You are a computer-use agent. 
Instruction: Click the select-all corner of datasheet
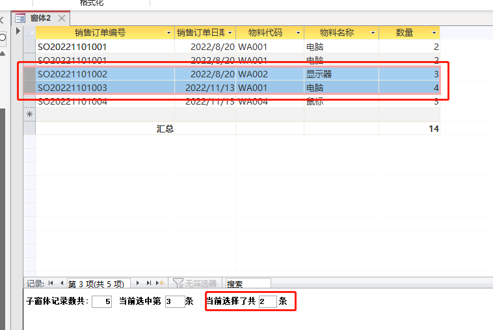pyautogui.click(x=29, y=32)
